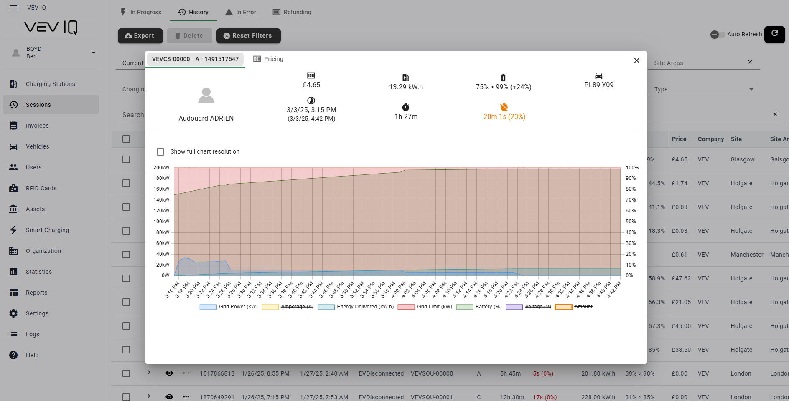The width and height of the screenshot is (789, 401).
Task: Open three-dot menu for session 1517866813
Action: [186, 373]
